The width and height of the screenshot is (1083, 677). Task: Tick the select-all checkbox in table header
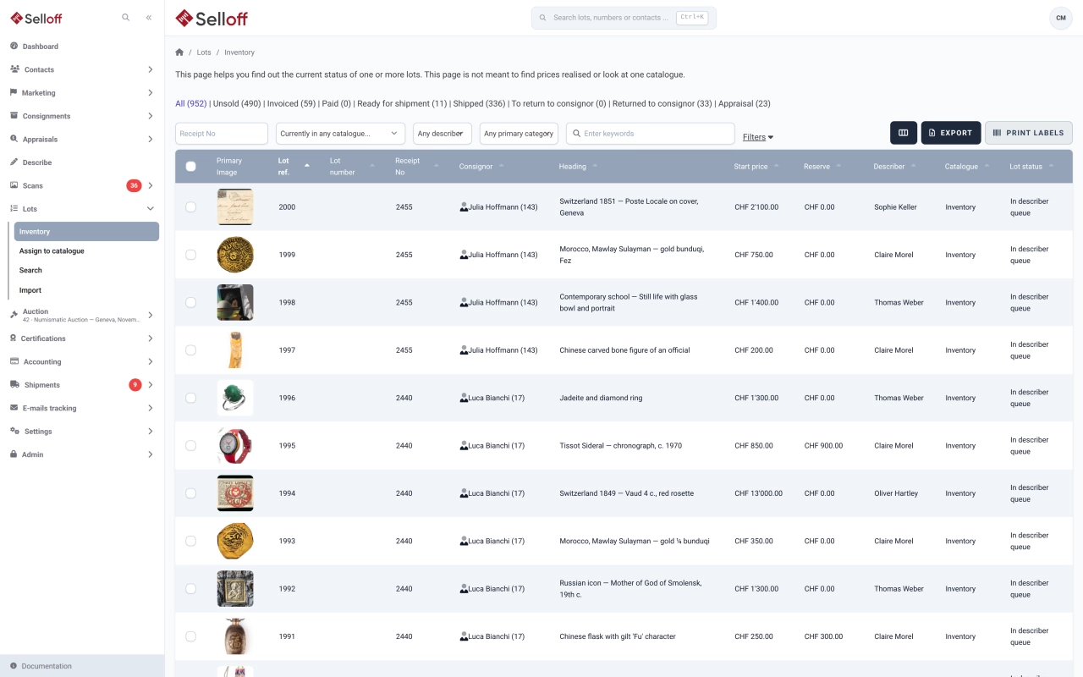click(x=190, y=167)
